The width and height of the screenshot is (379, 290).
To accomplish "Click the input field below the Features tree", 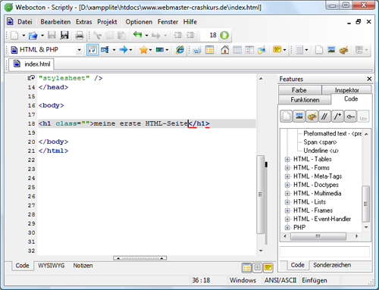I will click(324, 252).
